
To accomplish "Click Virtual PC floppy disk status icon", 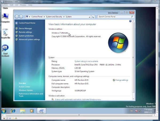I will (x=10, y=118).
